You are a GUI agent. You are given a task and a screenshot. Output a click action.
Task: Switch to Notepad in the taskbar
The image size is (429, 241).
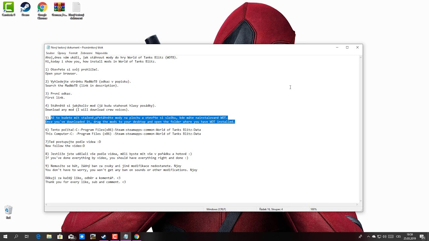point(126,237)
